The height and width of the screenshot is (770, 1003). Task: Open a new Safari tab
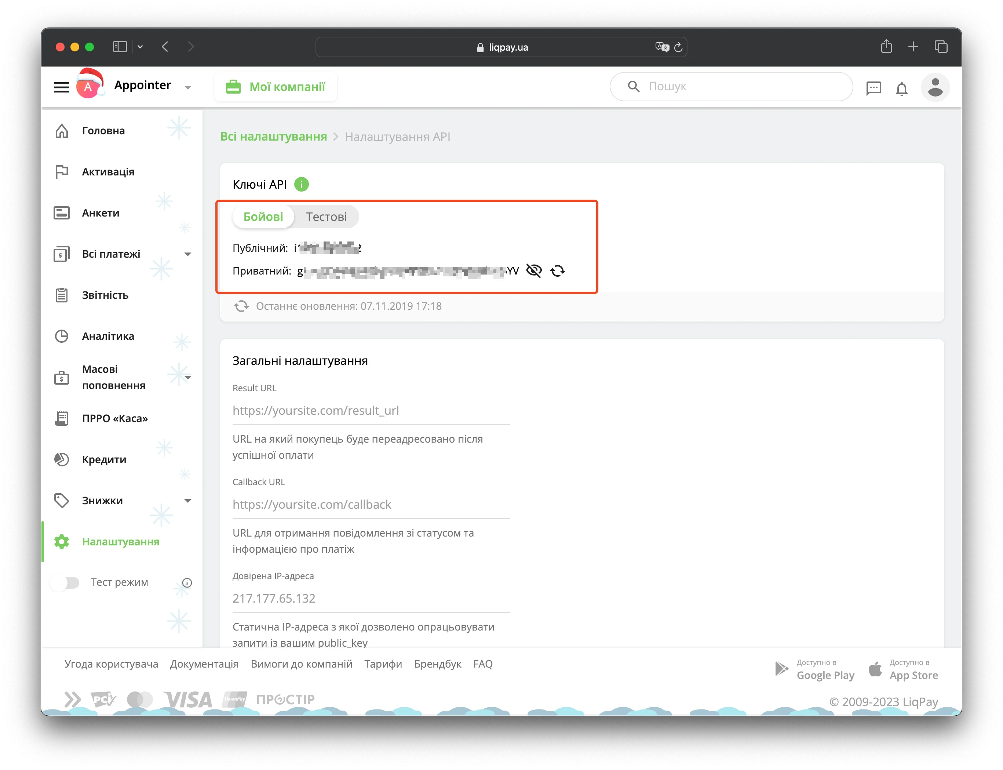[x=913, y=46]
